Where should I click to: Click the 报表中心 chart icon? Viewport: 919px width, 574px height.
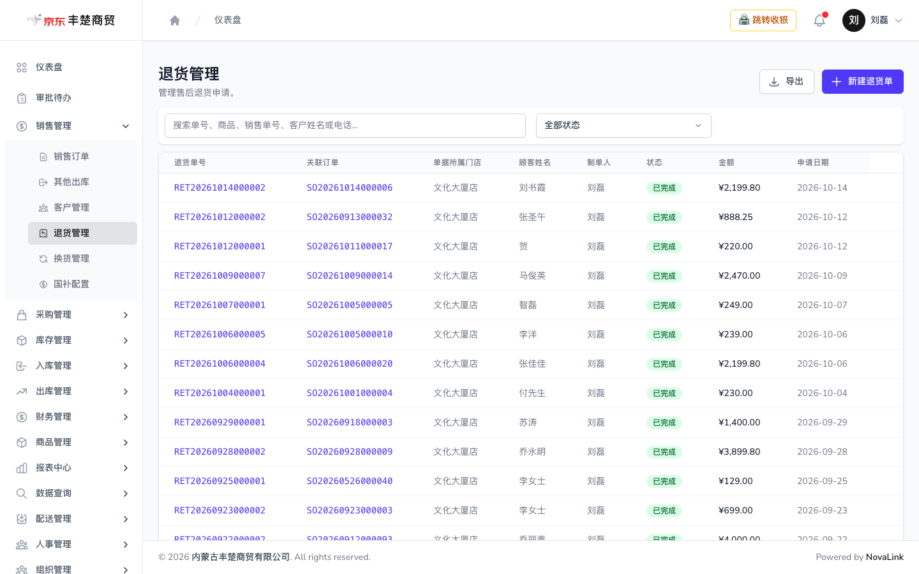click(x=22, y=468)
